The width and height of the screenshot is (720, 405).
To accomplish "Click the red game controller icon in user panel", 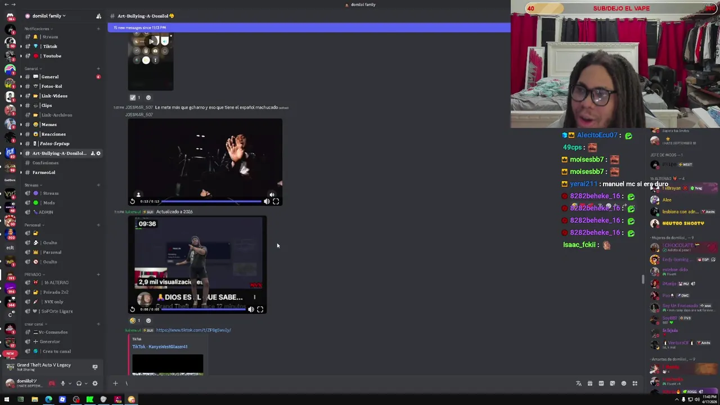I will coord(51,384).
